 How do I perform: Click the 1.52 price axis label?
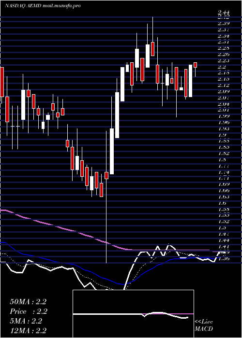coord(224,221)
